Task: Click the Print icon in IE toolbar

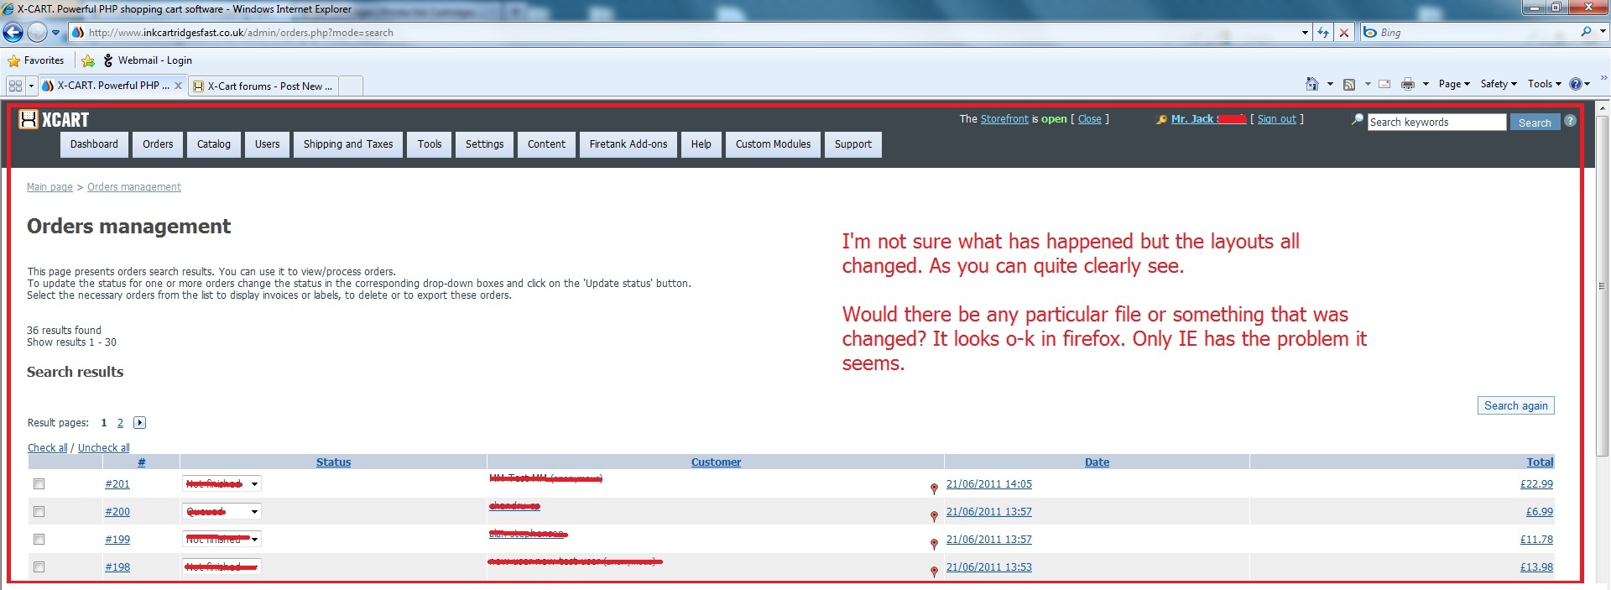Action: click(x=1408, y=84)
